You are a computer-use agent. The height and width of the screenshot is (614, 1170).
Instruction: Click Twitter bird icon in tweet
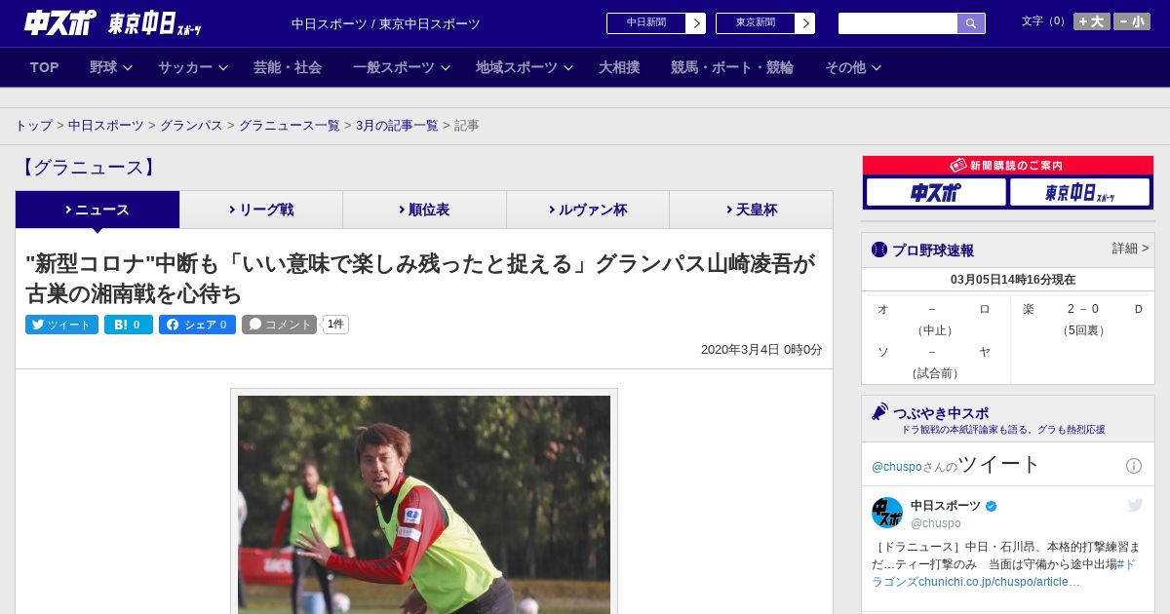1135,505
